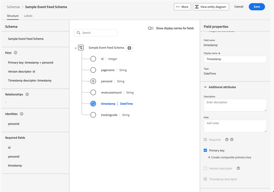
Task: Click the add field plus icon
Action: (x=129, y=48)
